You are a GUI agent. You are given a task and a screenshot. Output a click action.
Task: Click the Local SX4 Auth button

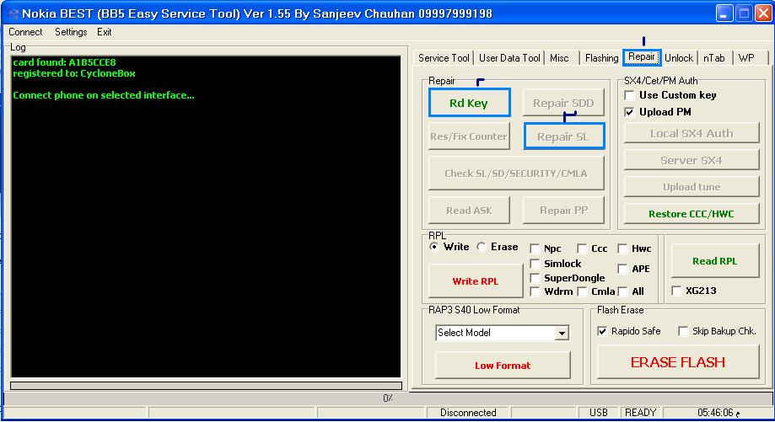(x=692, y=133)
